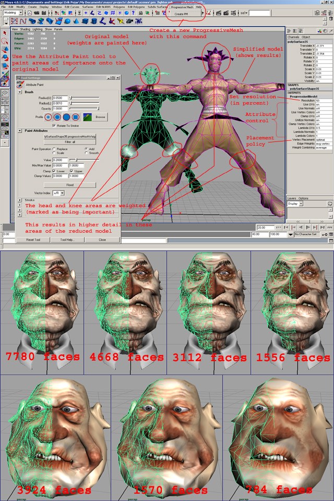The width and height of the screenshot is (334, 501).
Task: Click the Browse button
Action: pos(100,117)
